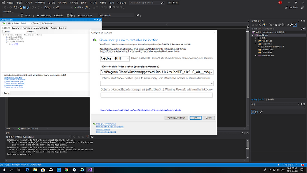The image size is (307, 173).
Task: Open the Help and information link
Action: point(106,124)
